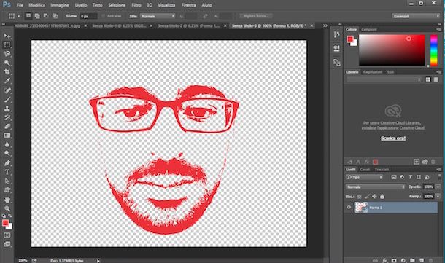Click the Migliora bordo button
Viewport: 445px width, 263px height.
[x=256, y=16]
